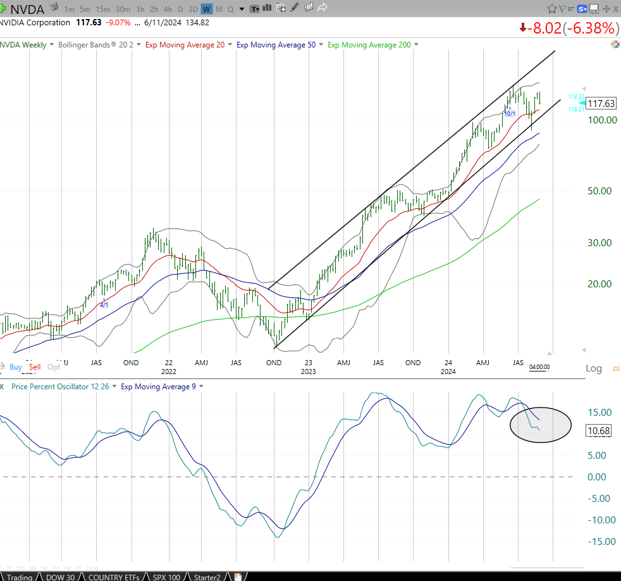The height and width of the screenshot is (581, 621).
Task: Click the new tab page icon
Action: pos(238,577)
